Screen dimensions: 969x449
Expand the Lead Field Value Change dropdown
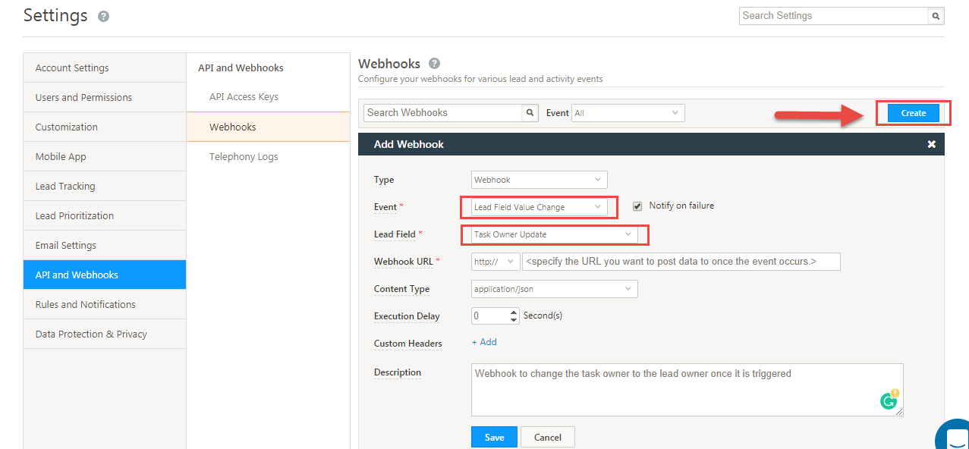(x=539, y=207)
